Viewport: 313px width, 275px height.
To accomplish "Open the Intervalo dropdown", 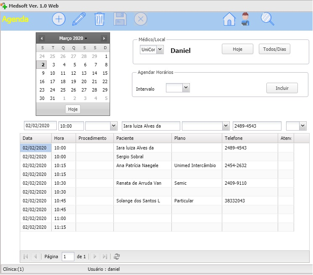I will 186,88.
